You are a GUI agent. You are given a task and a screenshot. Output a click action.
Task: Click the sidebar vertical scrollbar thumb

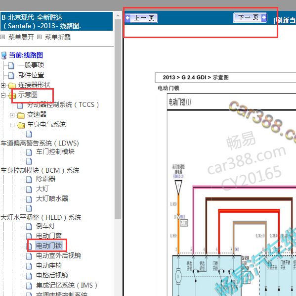118,119
